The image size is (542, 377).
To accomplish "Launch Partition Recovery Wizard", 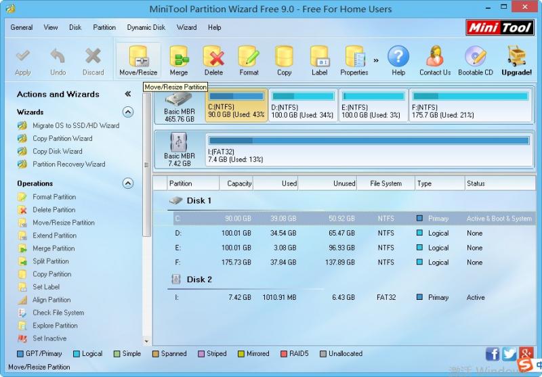I will point(61,164).
